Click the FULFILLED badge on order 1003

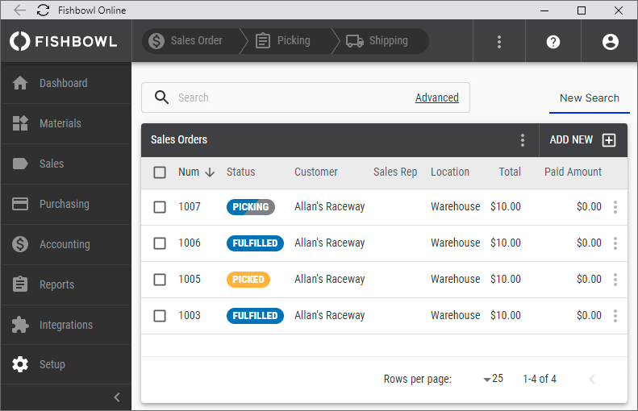coord(255,315)
